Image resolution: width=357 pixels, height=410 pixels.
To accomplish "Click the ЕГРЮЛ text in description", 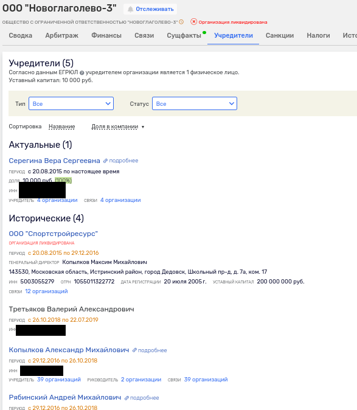I will click(x=69, y=72).
